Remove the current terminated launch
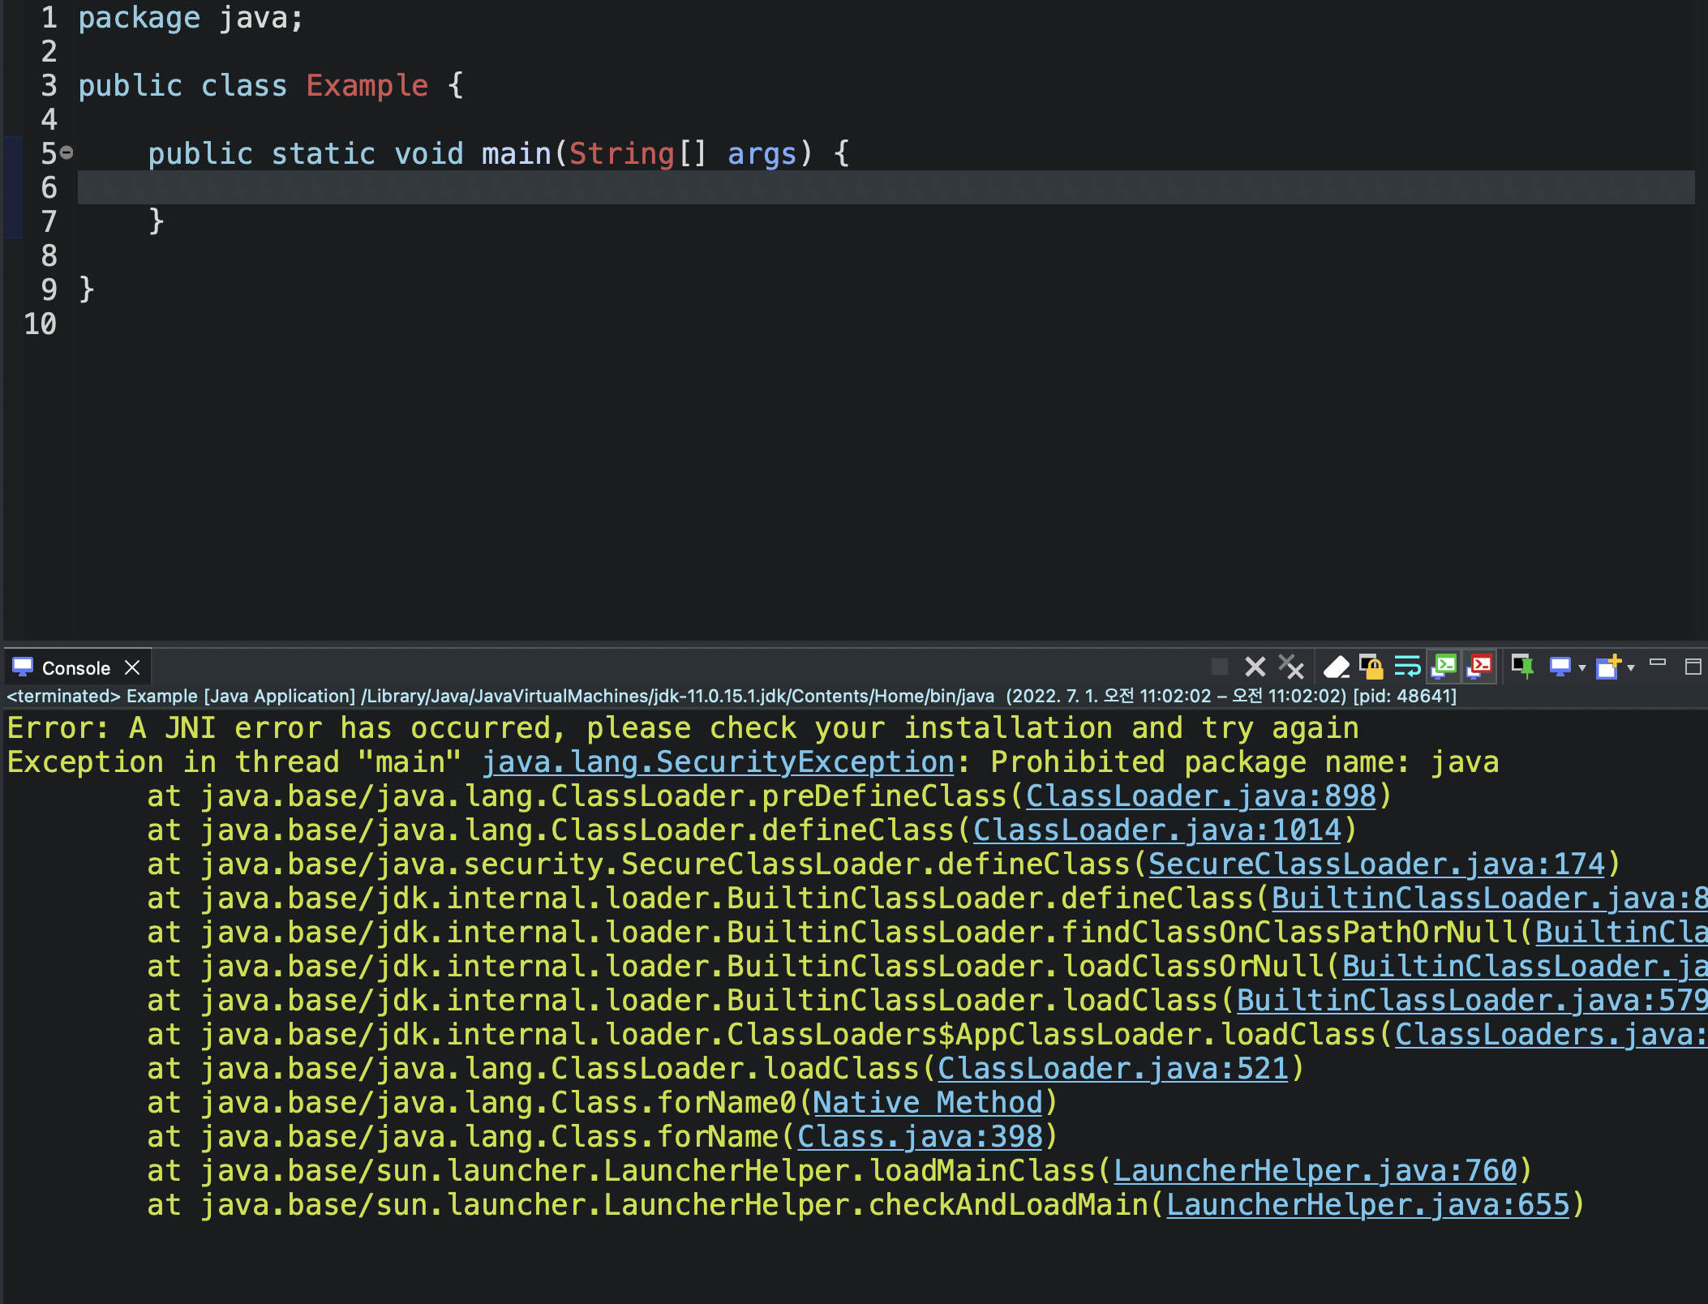The height and width of the screenshot is (1304, 1708). pyautogui.click(x=1255, y=667)
